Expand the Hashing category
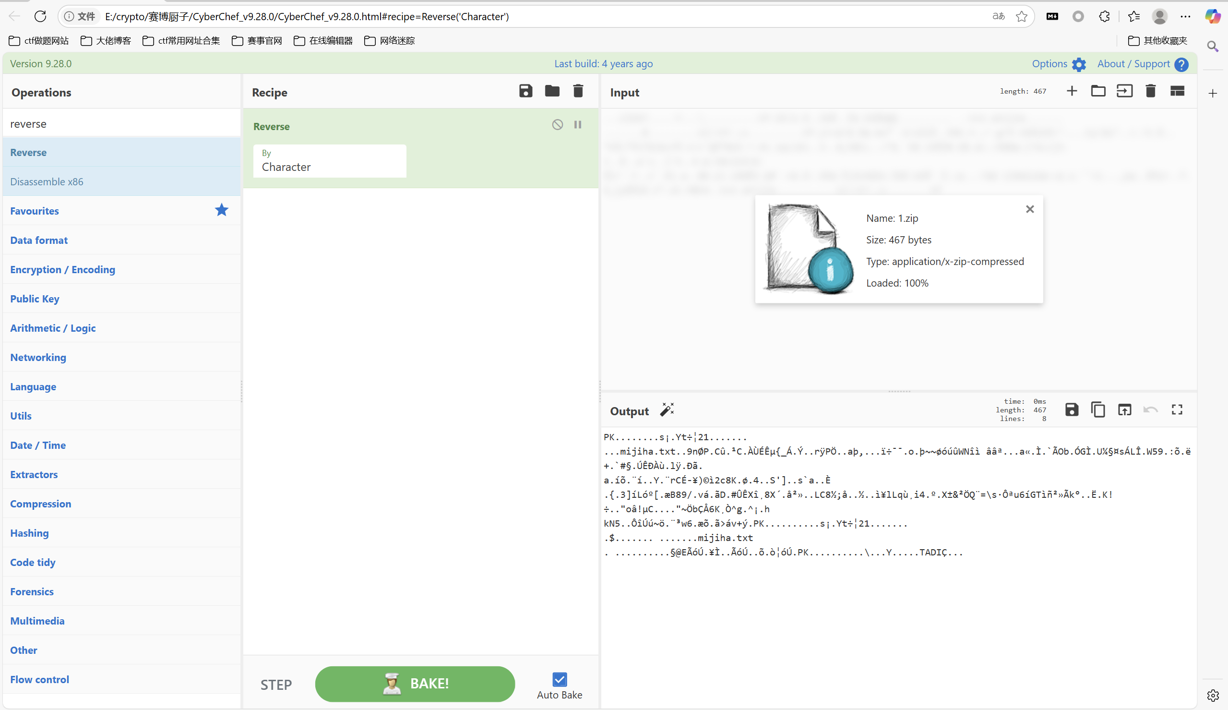Image resolution: width=1228 pixels, height=710 pixels. coord(121,532)
